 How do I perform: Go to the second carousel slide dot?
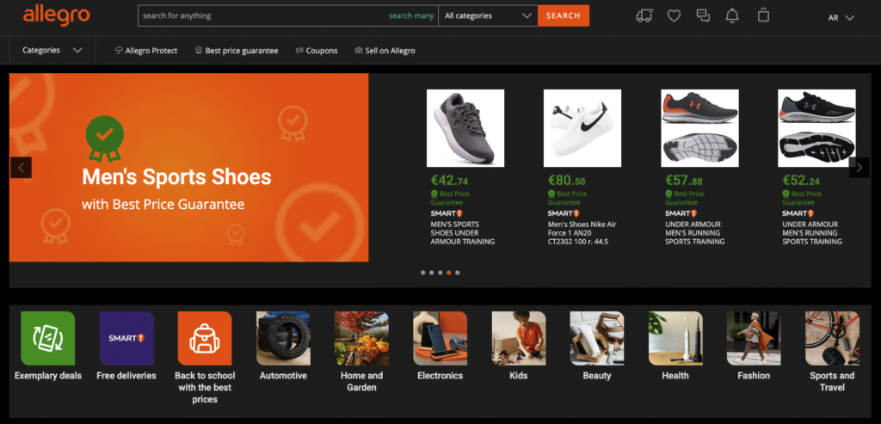431,273
